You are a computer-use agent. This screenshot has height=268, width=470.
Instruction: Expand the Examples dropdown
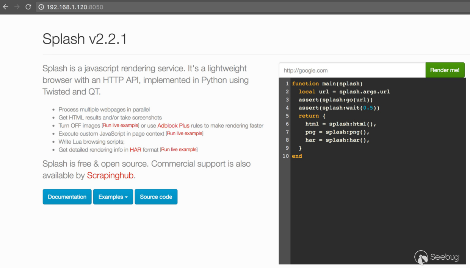(x=113, y=197)
